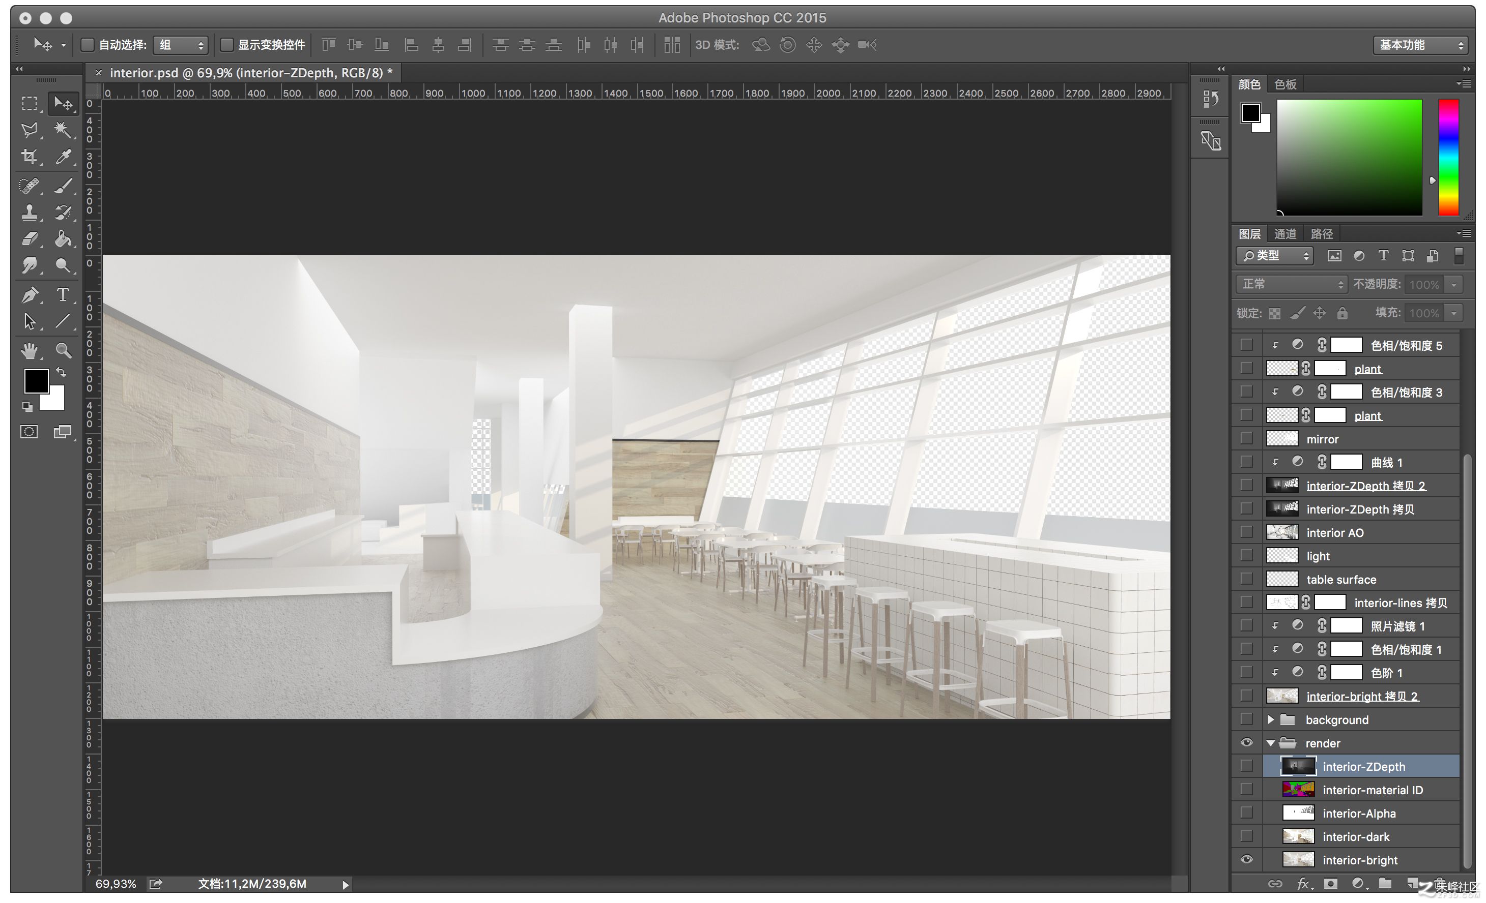
Task: Create a new group folder icon
Action: point(1385,883)
